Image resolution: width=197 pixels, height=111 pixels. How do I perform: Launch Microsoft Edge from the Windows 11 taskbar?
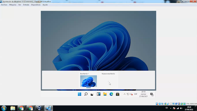coord(111,94)
